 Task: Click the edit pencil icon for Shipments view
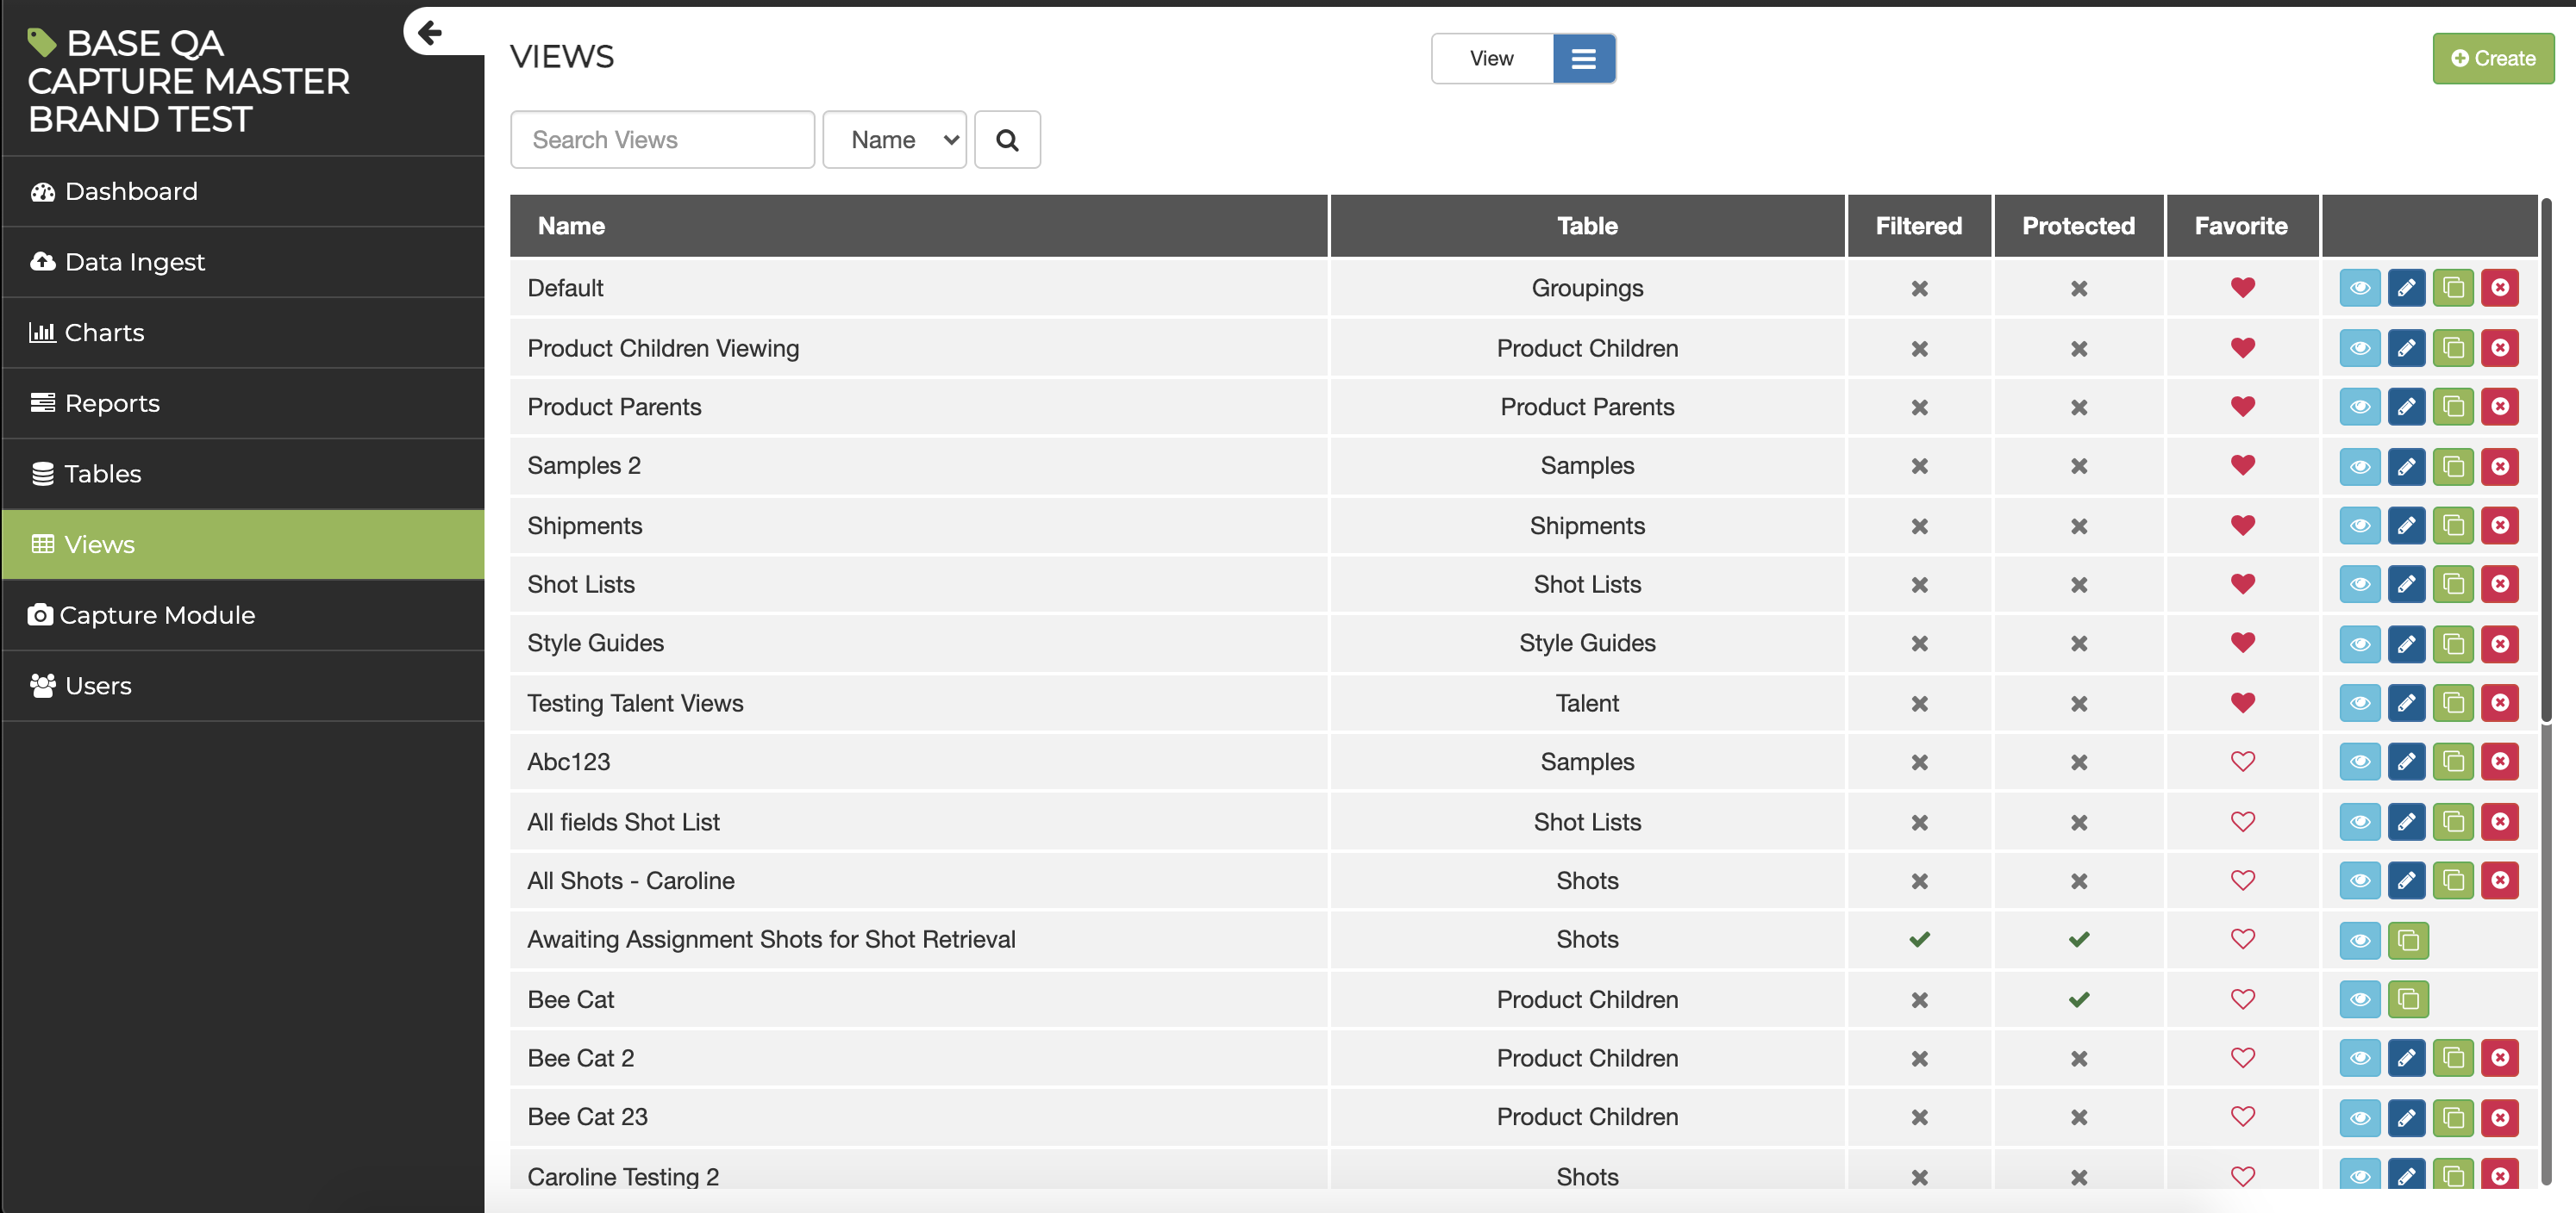pyautogui.click(x=2406, y=526)
